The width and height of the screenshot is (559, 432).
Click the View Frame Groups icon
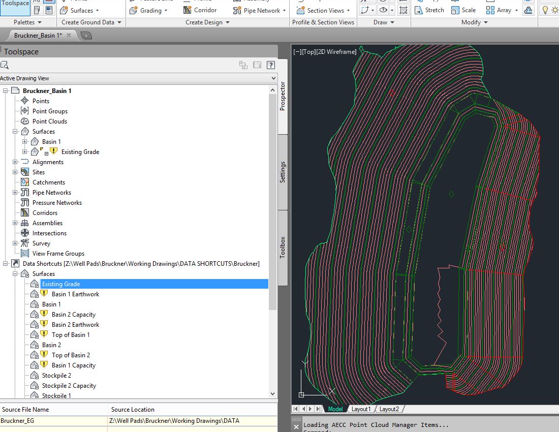pos(24,254)
